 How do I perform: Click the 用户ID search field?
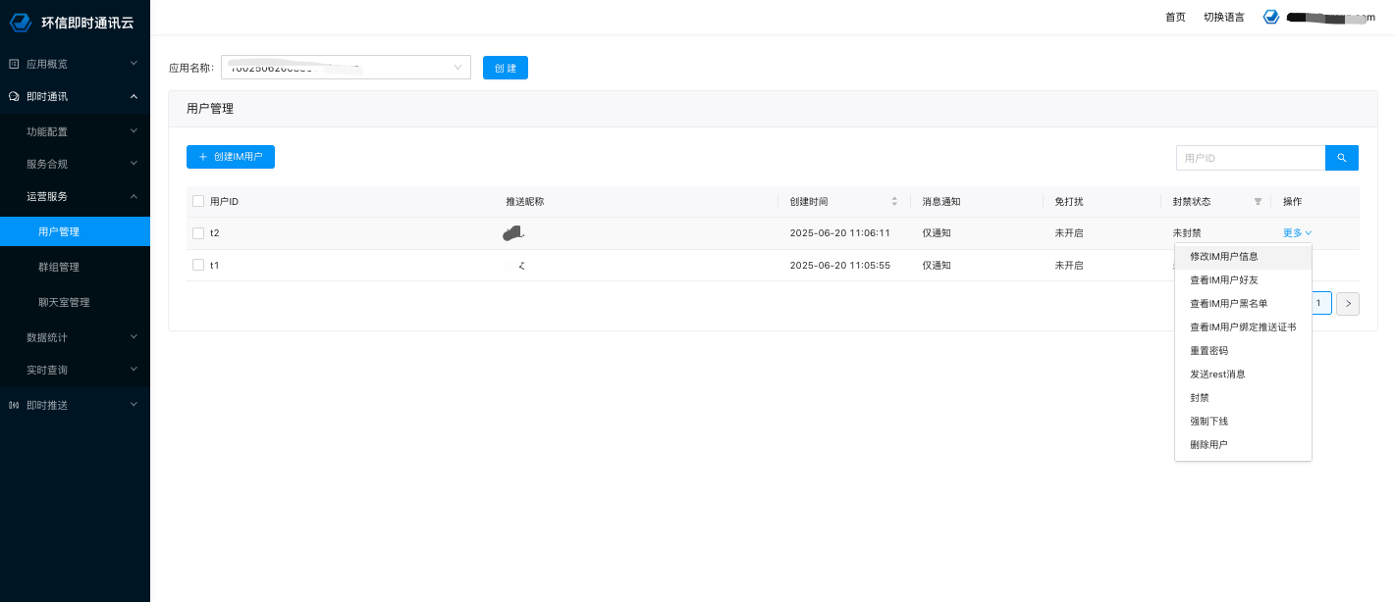tap(1250, 158)
